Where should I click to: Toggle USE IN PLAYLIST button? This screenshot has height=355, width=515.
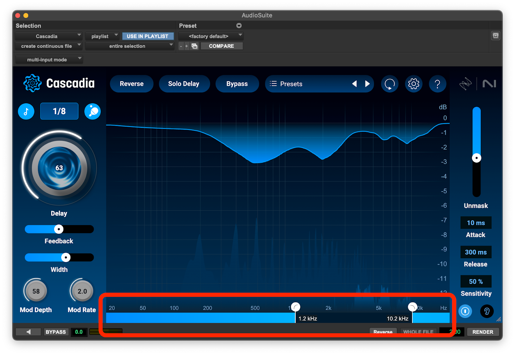click(148, 36)
